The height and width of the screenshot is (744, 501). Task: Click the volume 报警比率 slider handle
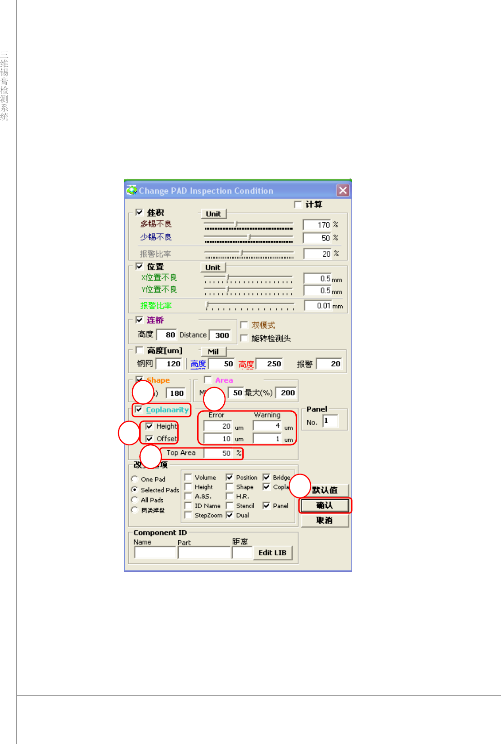pos(241,253)
